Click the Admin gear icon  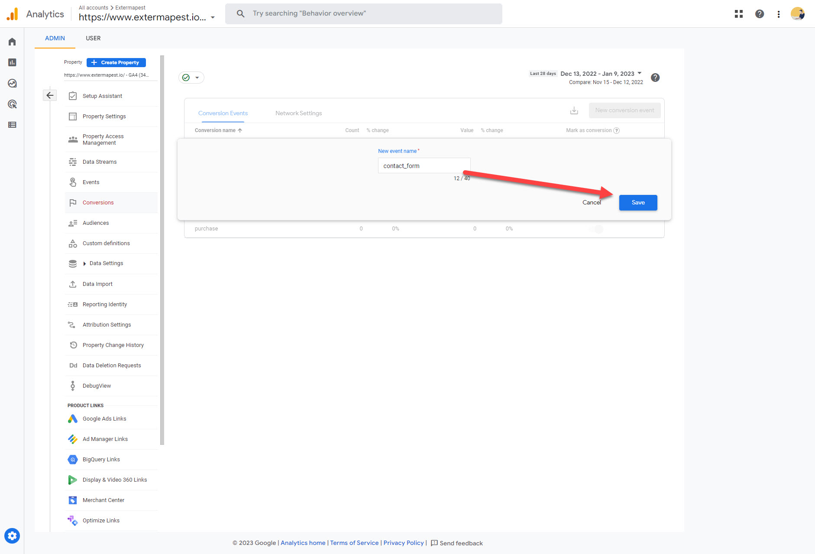click(x=12, y=536)
